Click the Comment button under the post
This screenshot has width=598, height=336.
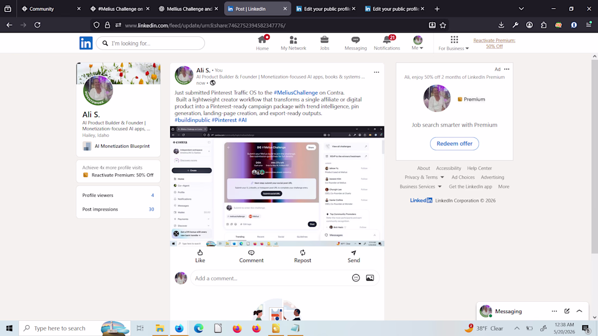click(251, 256)
